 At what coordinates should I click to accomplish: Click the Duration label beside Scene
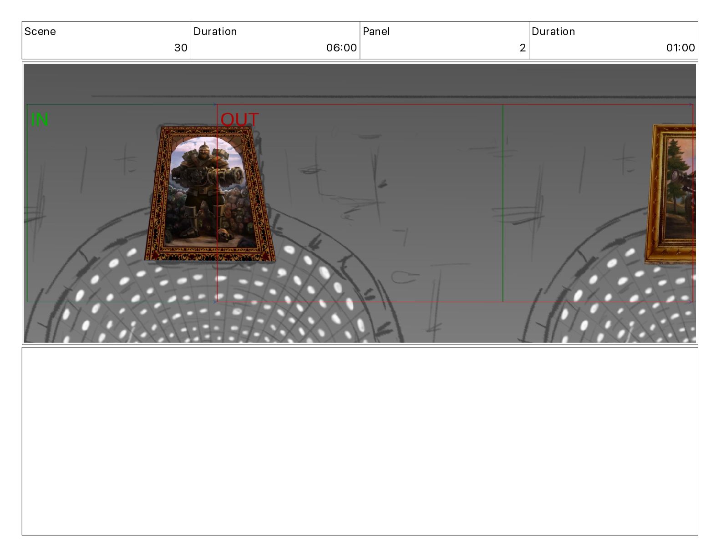click(x=215, y=31)
